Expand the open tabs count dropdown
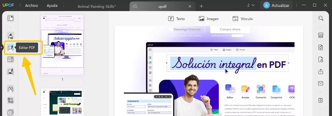This screenshot has width=332, height=116. click(x=251, y=5)
